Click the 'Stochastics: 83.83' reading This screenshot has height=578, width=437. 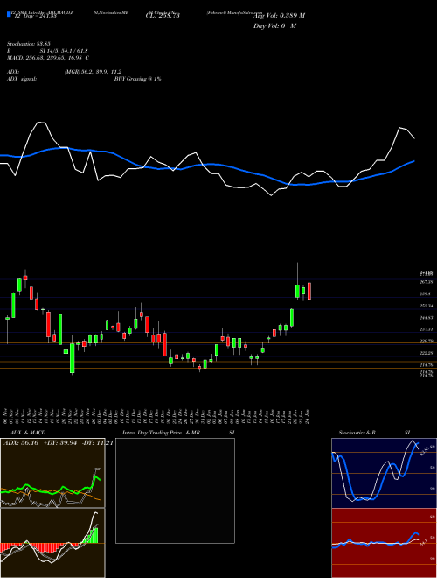28,44
